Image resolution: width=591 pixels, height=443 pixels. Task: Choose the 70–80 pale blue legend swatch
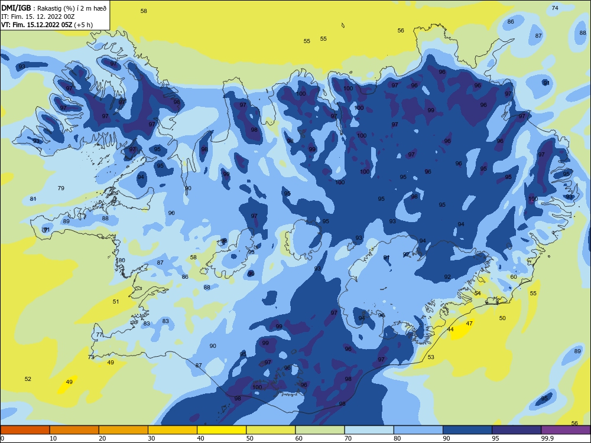pos(369,430)
